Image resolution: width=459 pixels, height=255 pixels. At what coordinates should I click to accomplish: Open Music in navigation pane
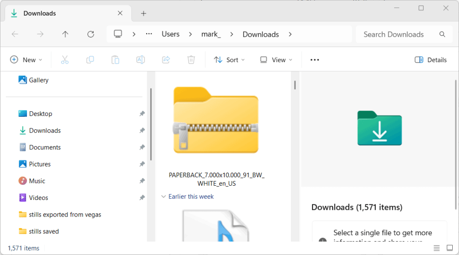37,181
